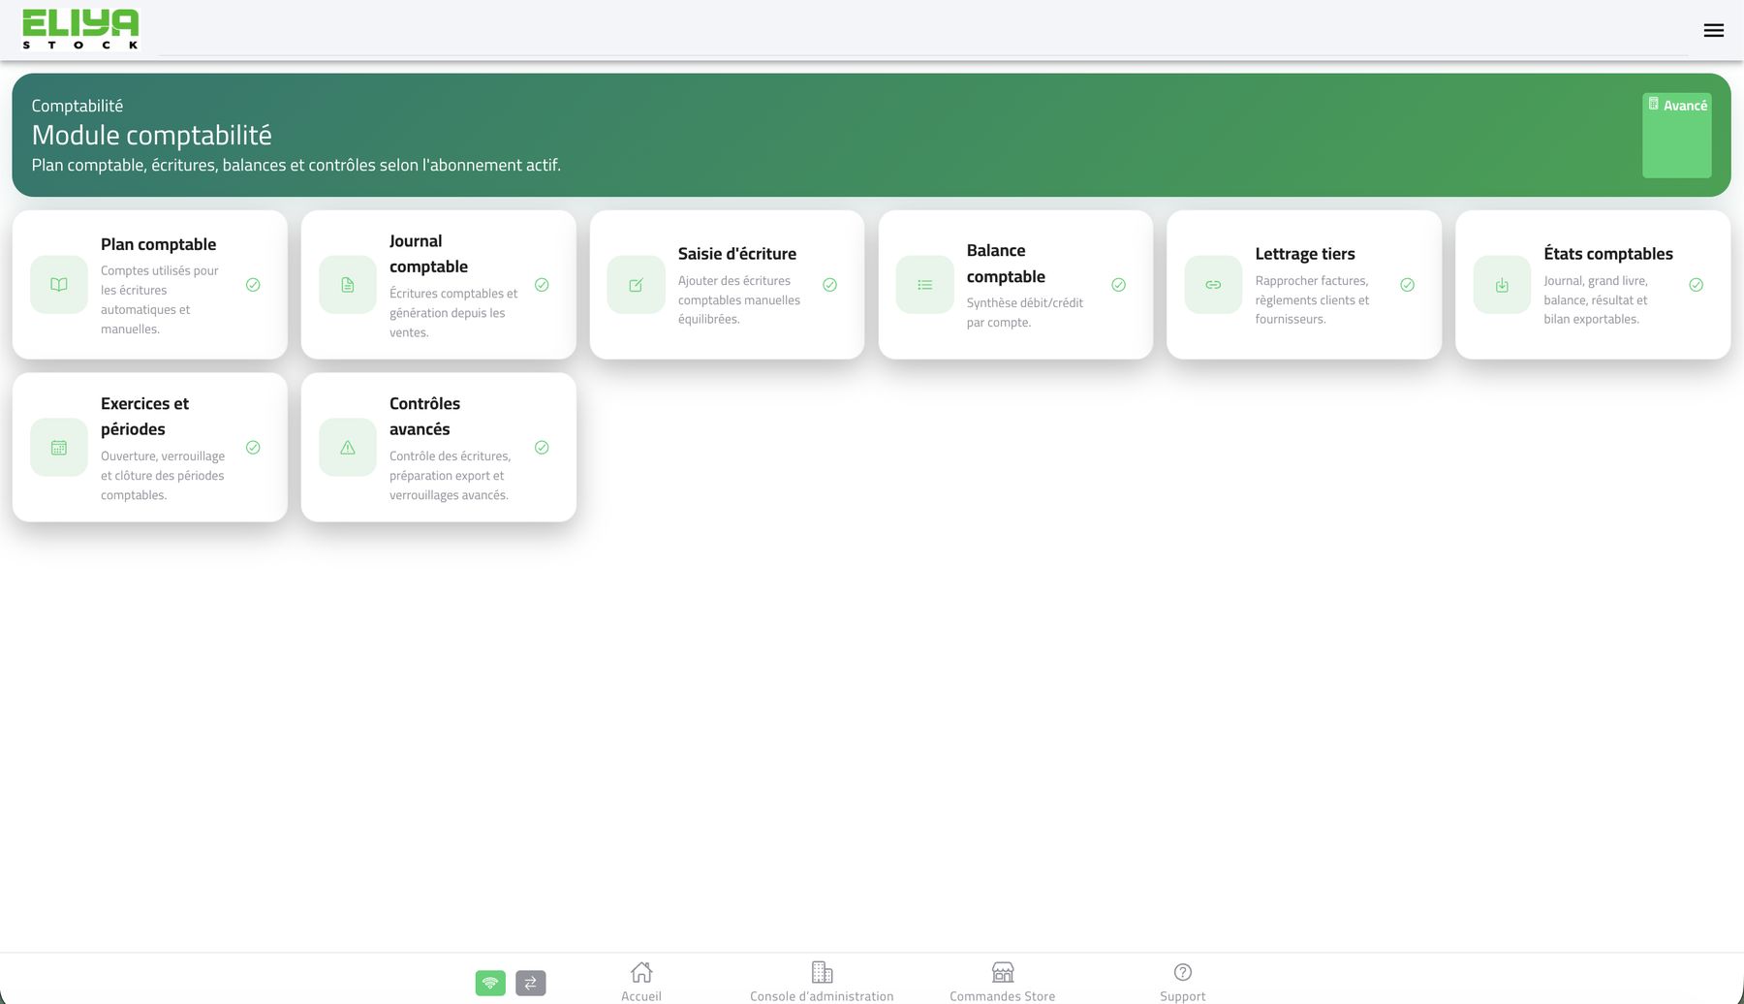Open the Exercices et périodes title
Image resolution: width=1744 pixels, height=1004 pixels.
click(x=144, y=417)
